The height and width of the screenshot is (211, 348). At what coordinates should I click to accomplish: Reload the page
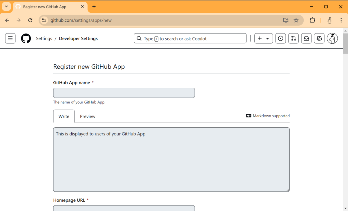click(x=30, y=20)
